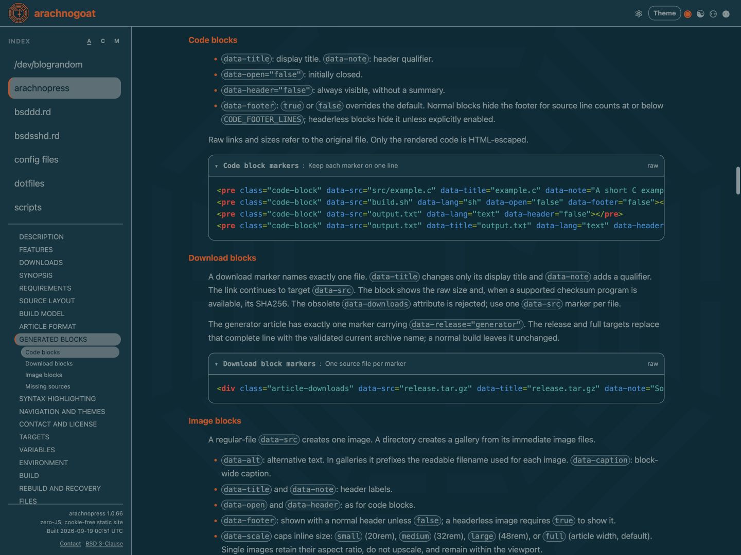Click the Download blocks heading
This screenshot has height=555, width=741.
click(222, 258)
